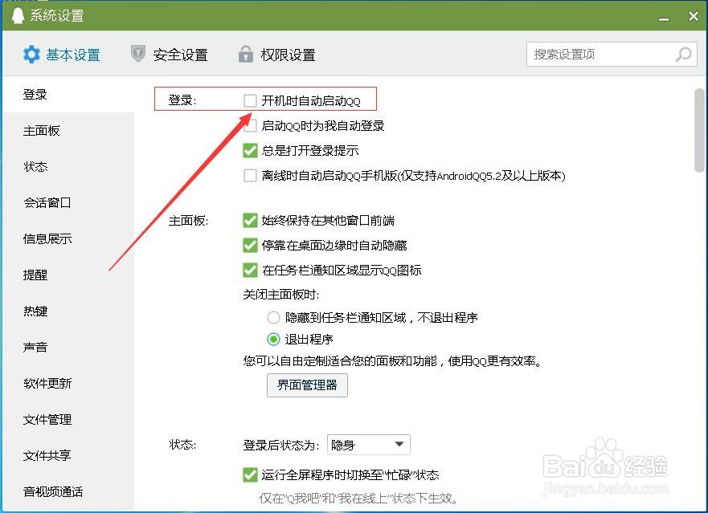Click the vertical scrollbar thumb
The height and width of the screenshot is (513, 708).
pos(699,130)
